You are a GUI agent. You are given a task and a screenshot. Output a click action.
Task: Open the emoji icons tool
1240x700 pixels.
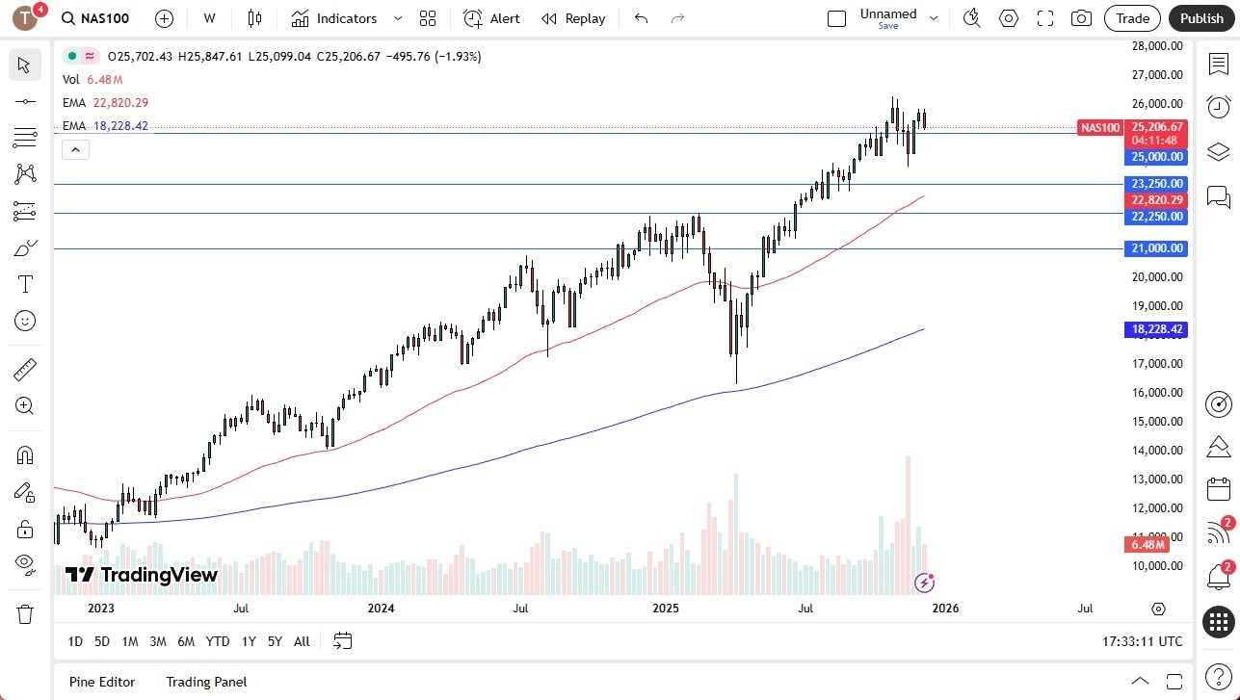[x=25, y=321]
